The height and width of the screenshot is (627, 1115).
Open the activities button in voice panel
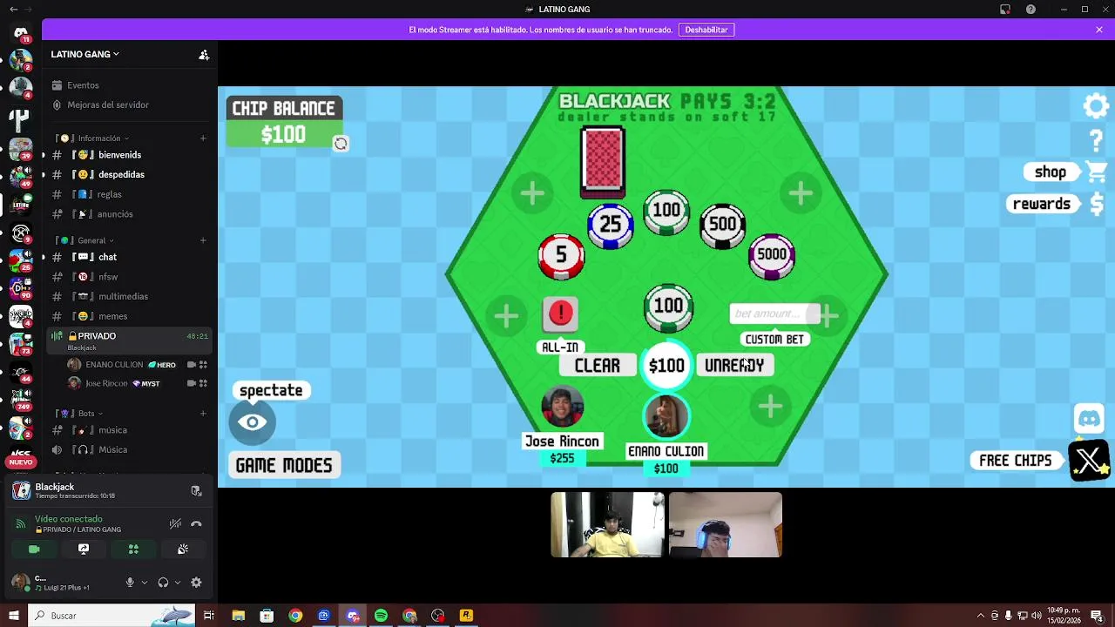pyautogui.click(x=133, y=549)
